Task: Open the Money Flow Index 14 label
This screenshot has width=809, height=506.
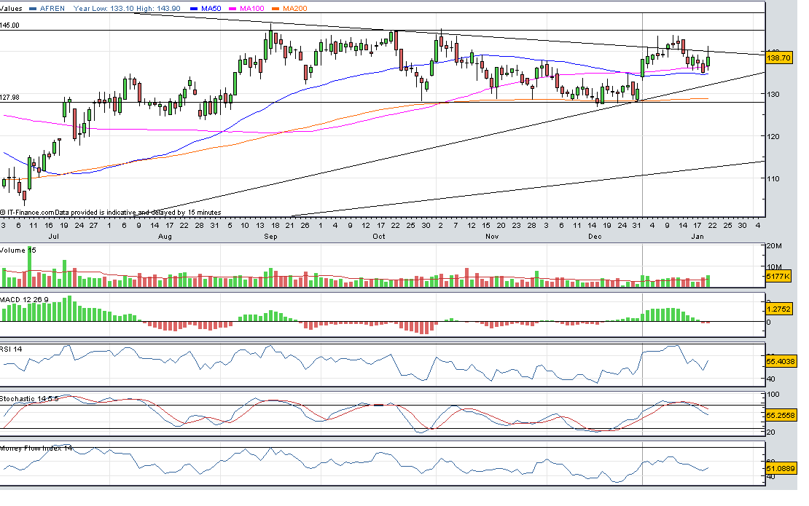Action: point(36,448)
